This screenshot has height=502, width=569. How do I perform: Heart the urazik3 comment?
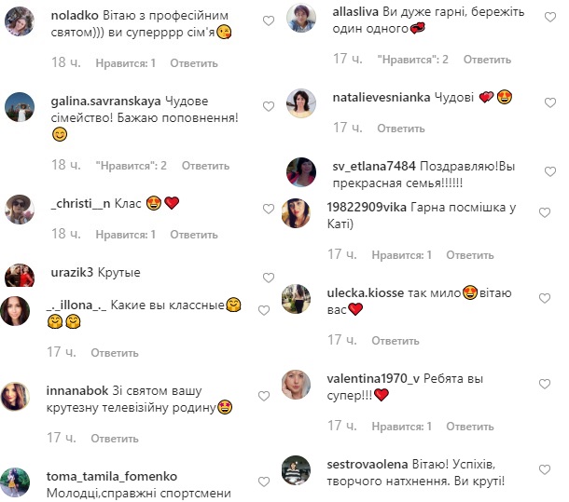(x=268, y=278)
